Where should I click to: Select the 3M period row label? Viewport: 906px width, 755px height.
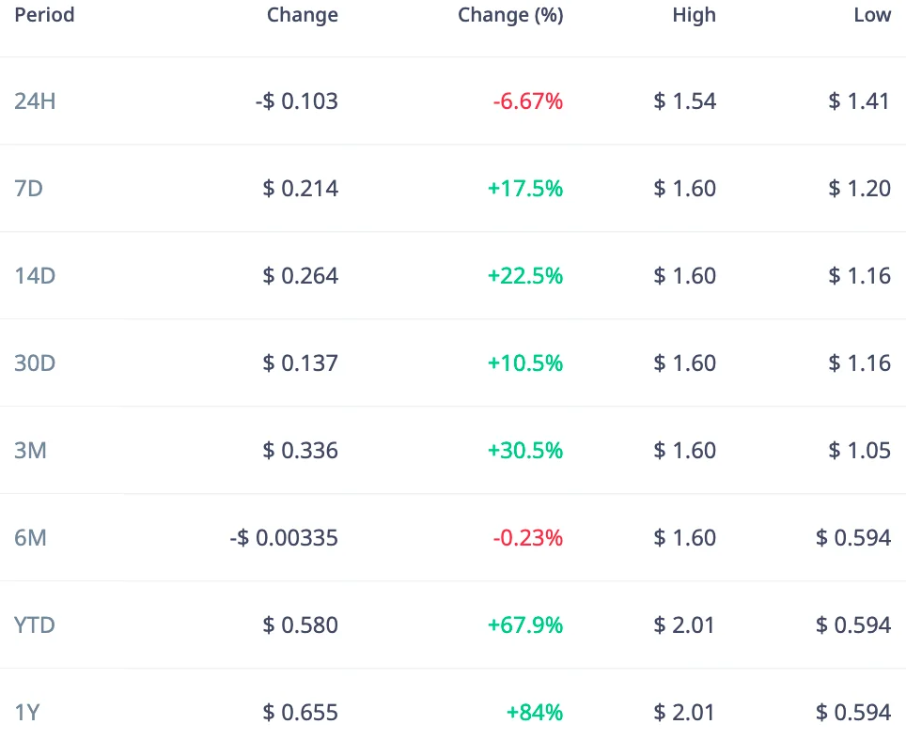30,451
